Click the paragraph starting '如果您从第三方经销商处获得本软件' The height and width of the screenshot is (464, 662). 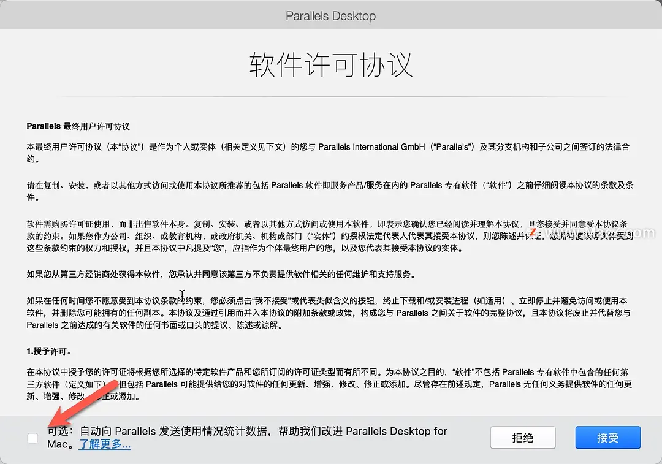[x=221, y=275]
